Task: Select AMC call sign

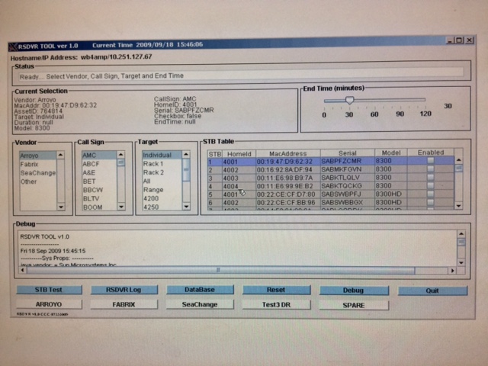Action: pyautogui.click(x=99, y=155)
